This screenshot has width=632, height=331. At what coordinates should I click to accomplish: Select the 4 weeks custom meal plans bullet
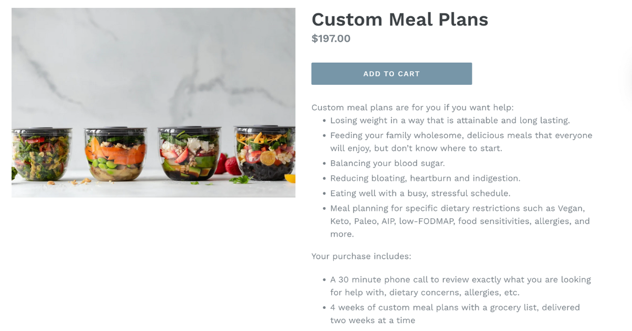pos(453,313)
